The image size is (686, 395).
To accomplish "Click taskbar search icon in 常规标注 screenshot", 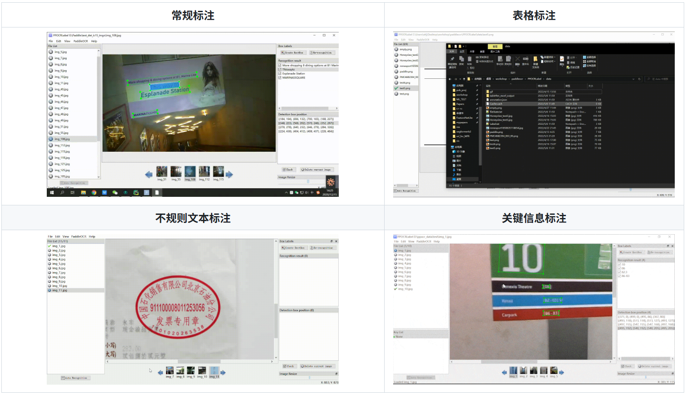I will pyautogui.click(x=62, y=193).
